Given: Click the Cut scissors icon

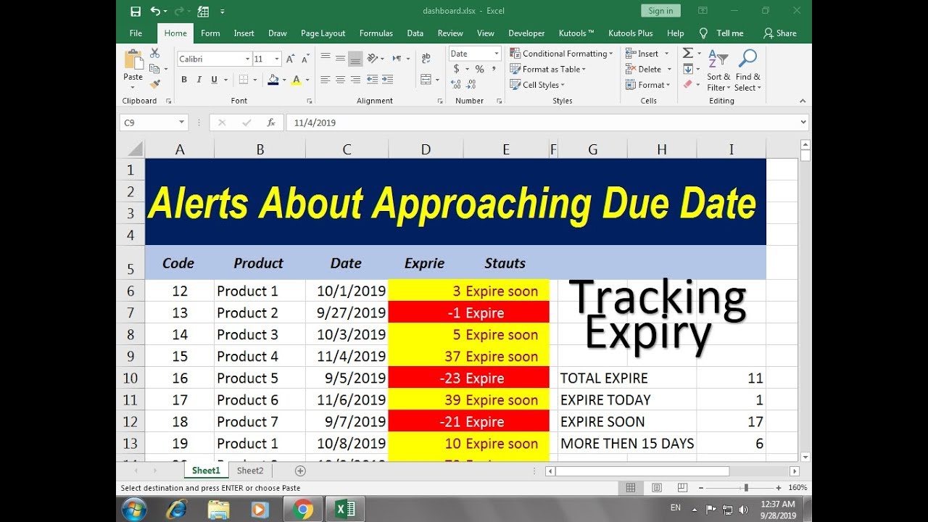Looking at the screenshot, I should coord(154,54).
